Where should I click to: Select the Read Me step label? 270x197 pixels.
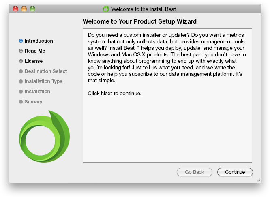tap(35, 51)
